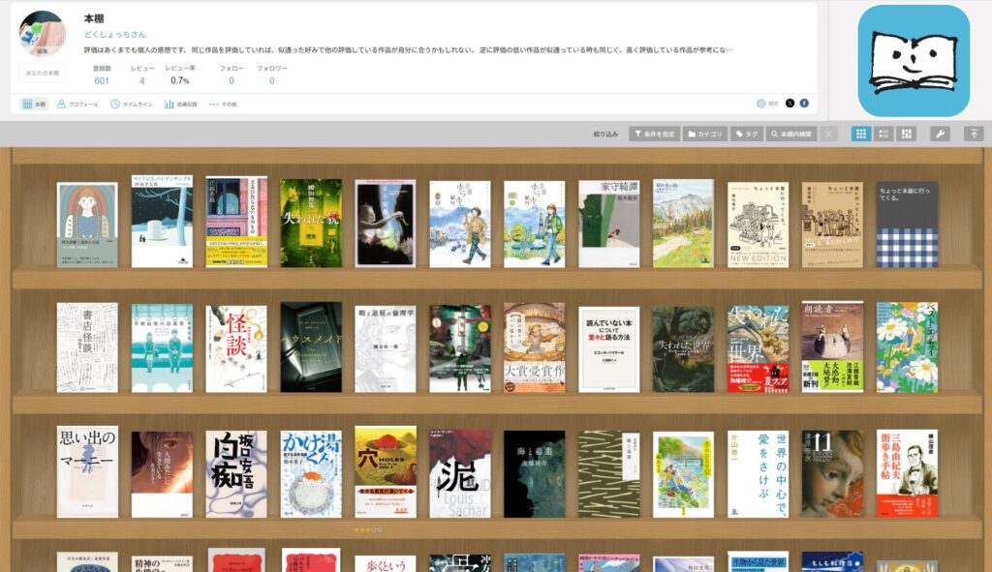Switch to the book-spine view
The height and width of the screenshot is (572, 992).
[x=907, y=134]
